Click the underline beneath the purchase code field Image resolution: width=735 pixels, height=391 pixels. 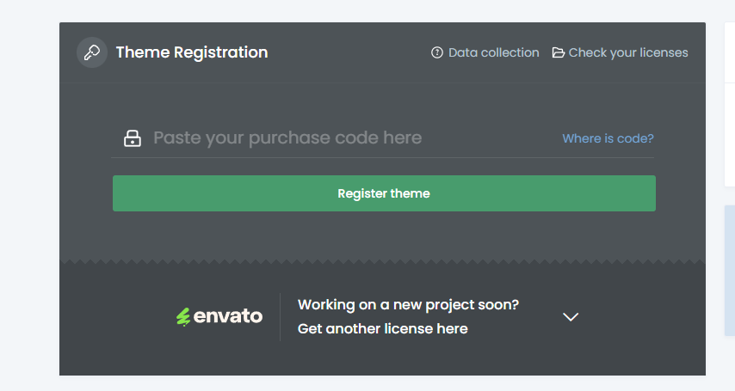point(382,158)
